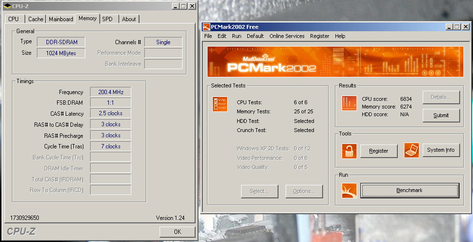Open the Edit menu in PCMark2002
This screenshot has height=242, width=473.
coord(222,36)
